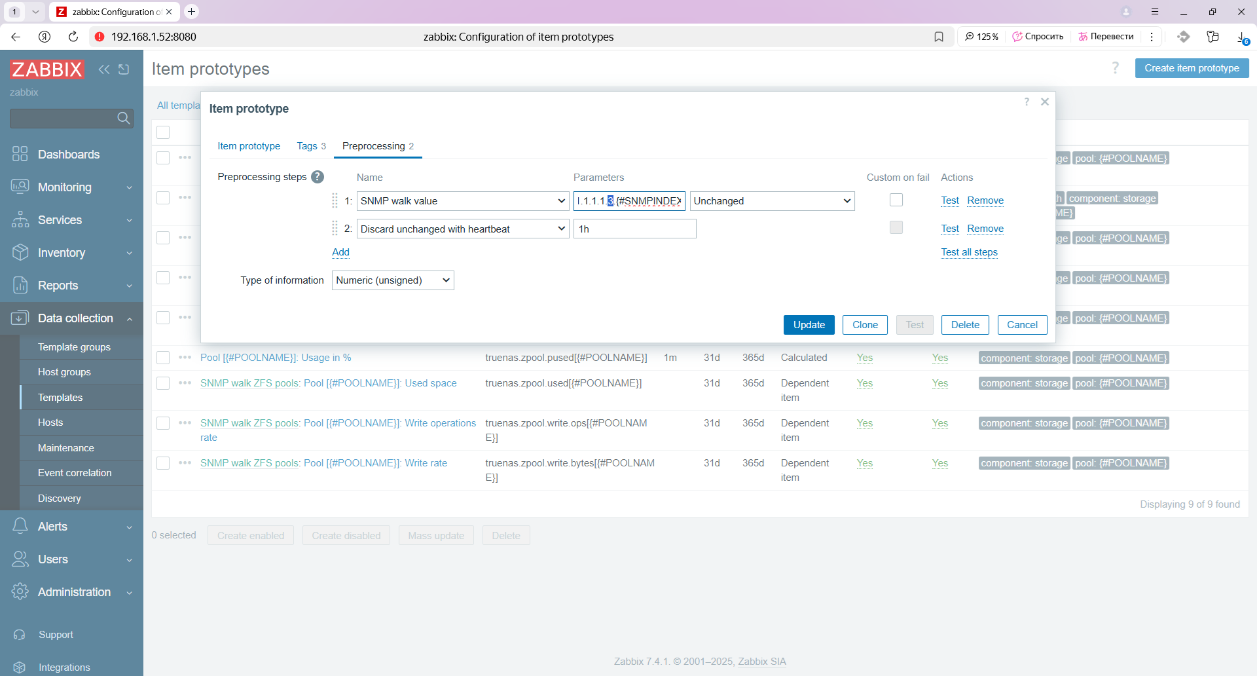Screen dimensions: 1257x676
Task: Click the Data collection icon
Action: [20, 318]
